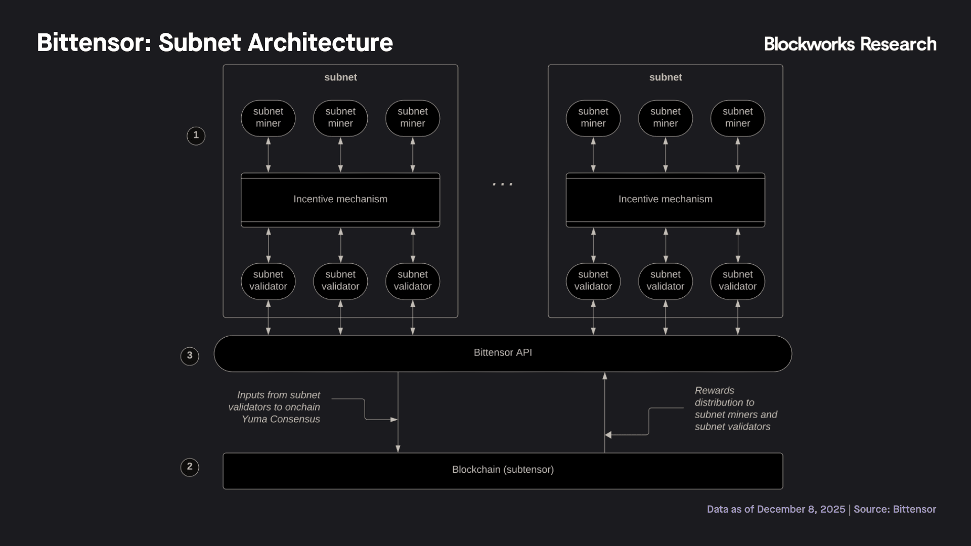Click the ellipsis between the two subnets
The image size is (971, 546).
point(503,184)
